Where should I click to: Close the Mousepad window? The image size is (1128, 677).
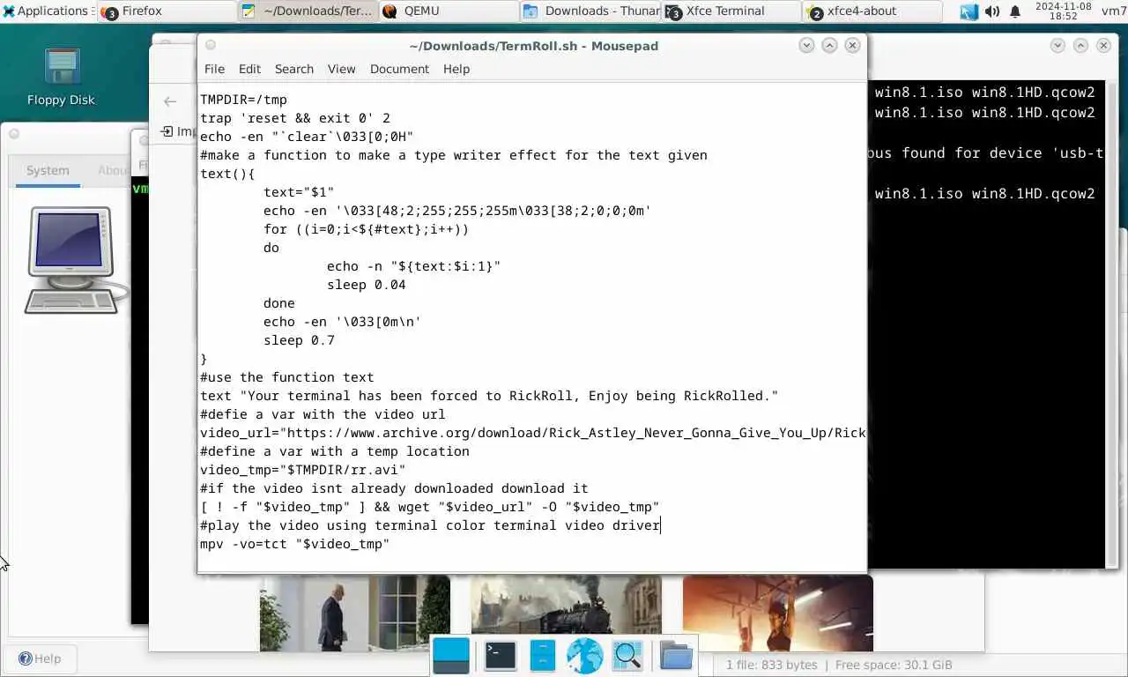click(852, 45)
